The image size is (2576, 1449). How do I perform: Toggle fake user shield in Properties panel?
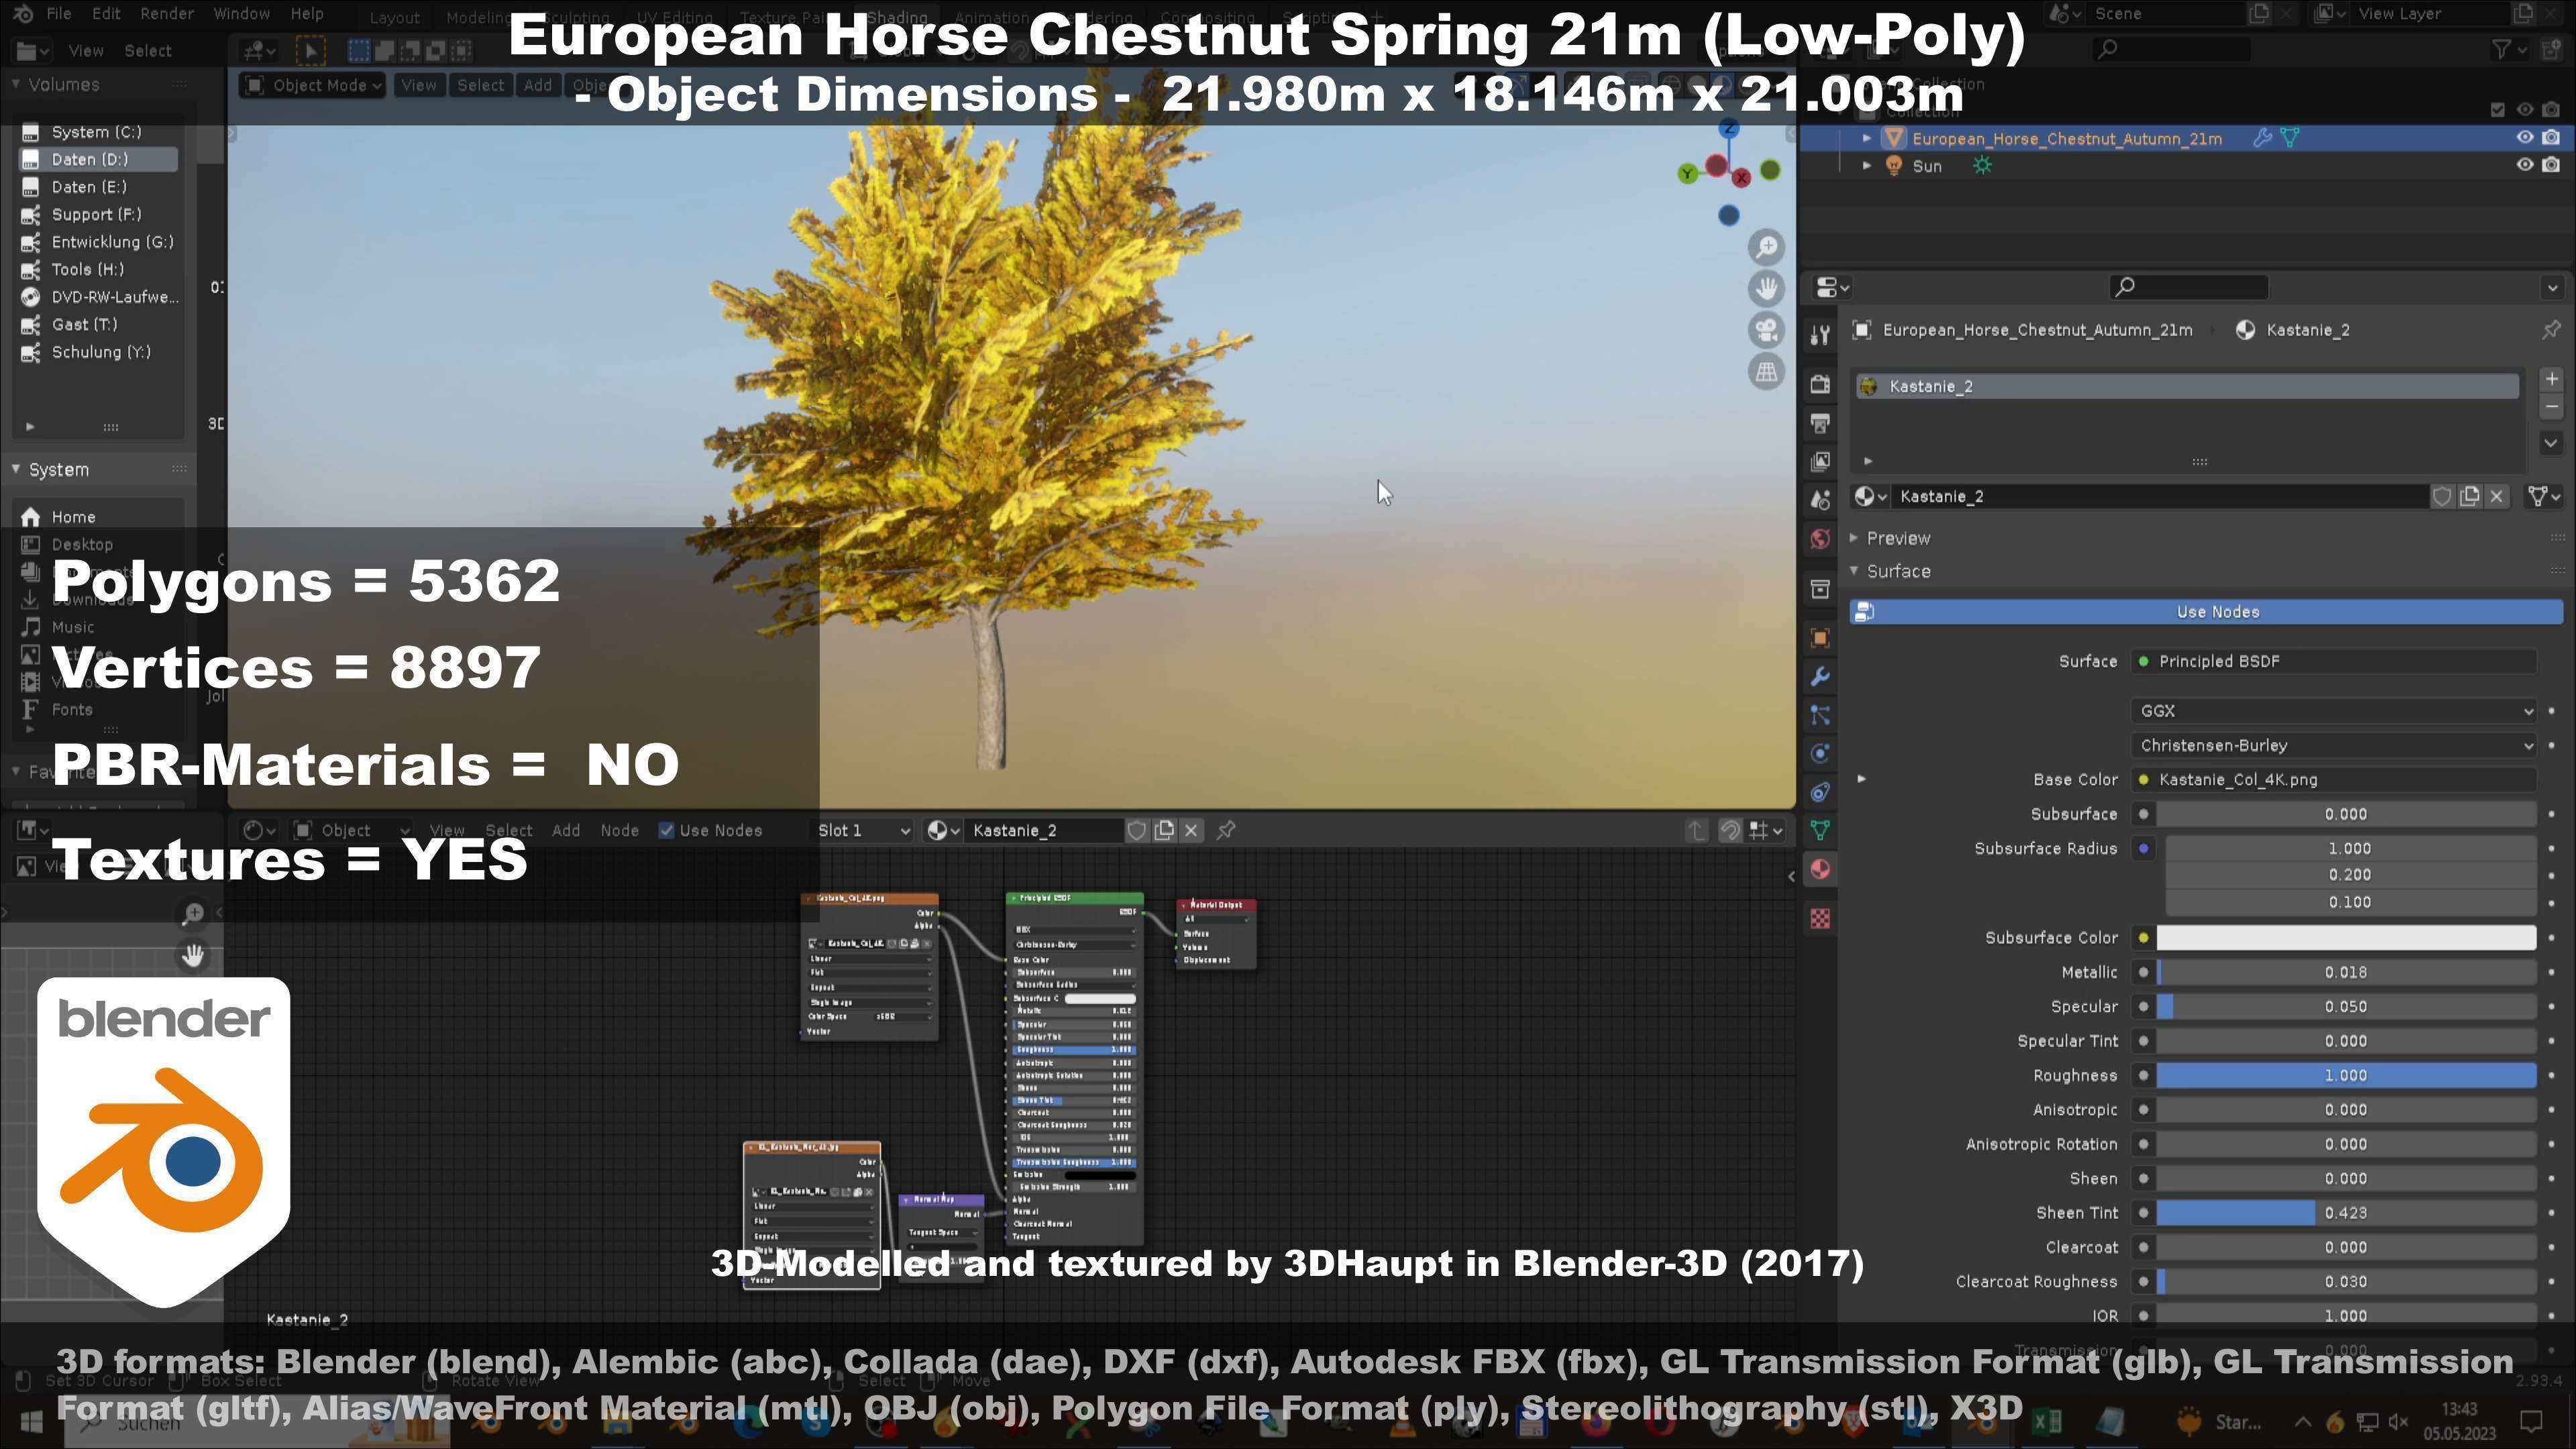[x=2442, y=497]
